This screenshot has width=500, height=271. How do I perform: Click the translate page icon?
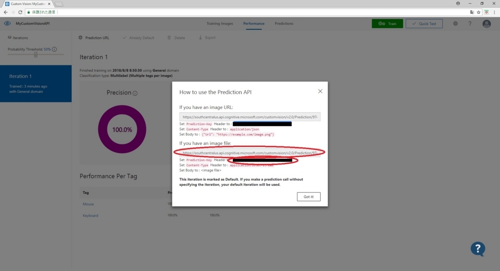coord(472,12)
